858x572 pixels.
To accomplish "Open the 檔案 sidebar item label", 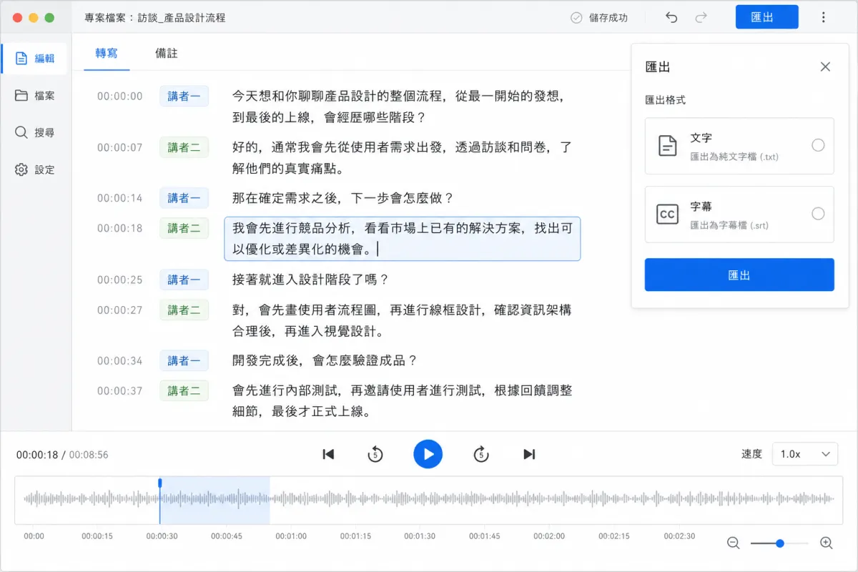I will pos(44,95).
